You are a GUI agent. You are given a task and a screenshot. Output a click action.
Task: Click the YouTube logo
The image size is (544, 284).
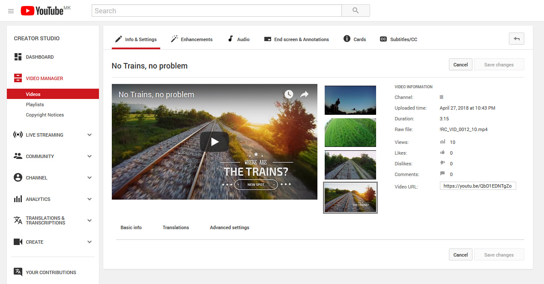point(42,11)
